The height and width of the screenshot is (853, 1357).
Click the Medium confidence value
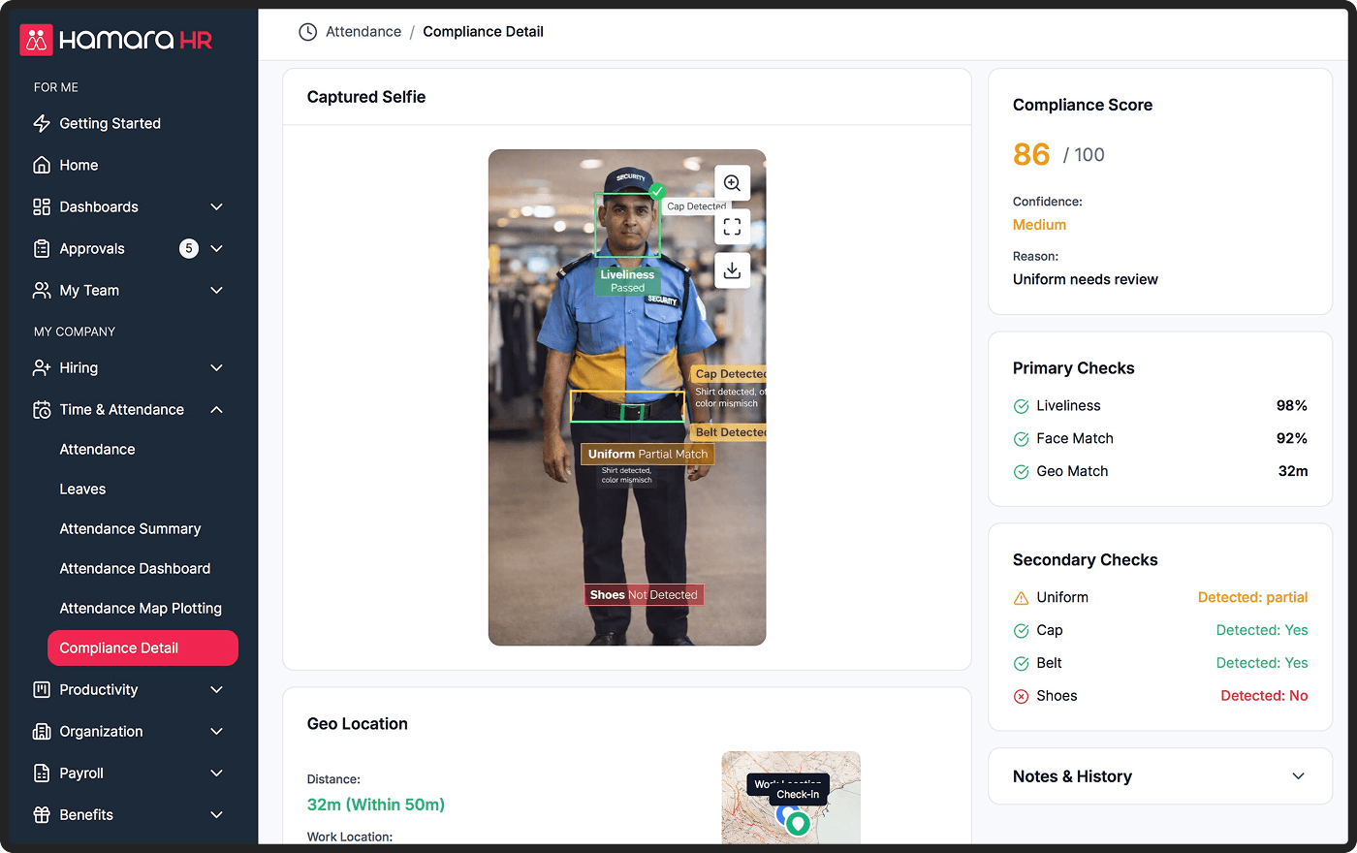(1039, 225)
